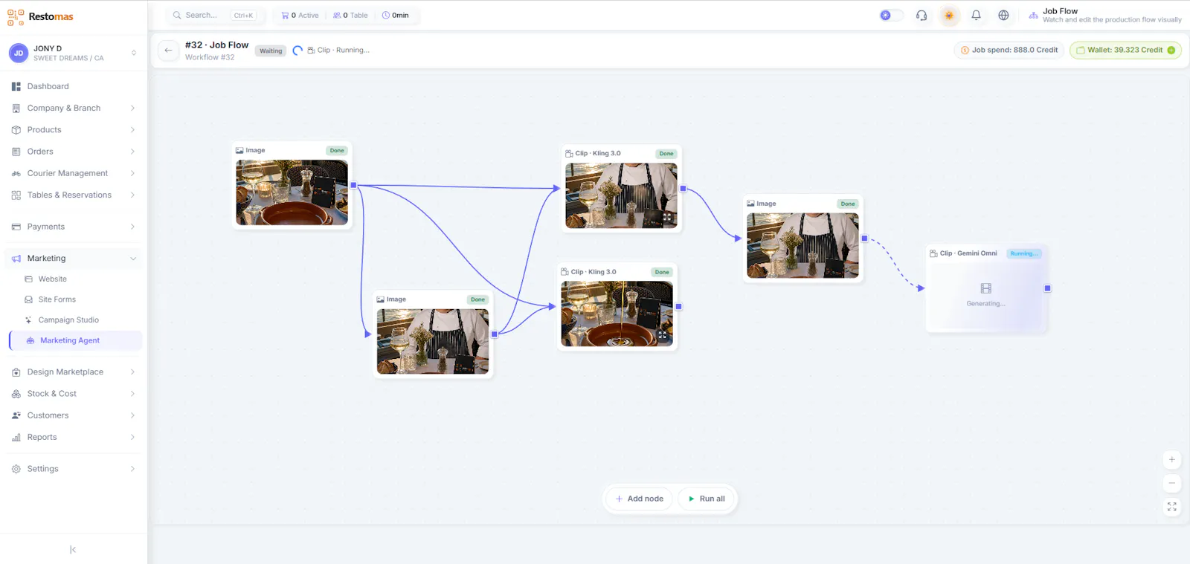Click the green plus to top up wallet

1171,50
